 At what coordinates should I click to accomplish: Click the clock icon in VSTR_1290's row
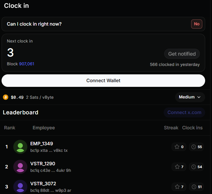tap(194, 167)
